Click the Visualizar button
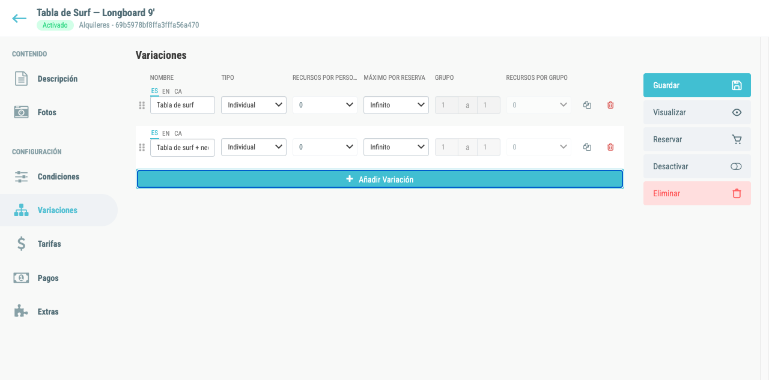Image resolution: width=769 pixels, height=380 pixels. (x=697, y=112)
